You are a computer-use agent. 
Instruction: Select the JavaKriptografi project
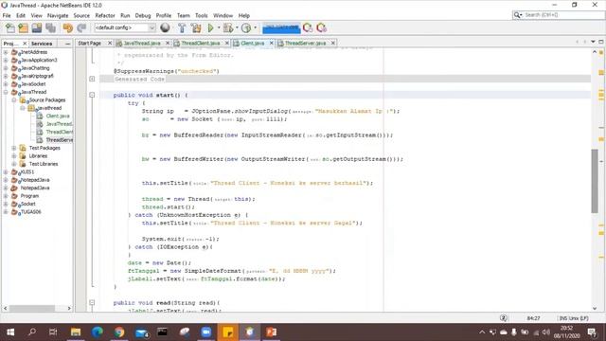click(37, 76)
